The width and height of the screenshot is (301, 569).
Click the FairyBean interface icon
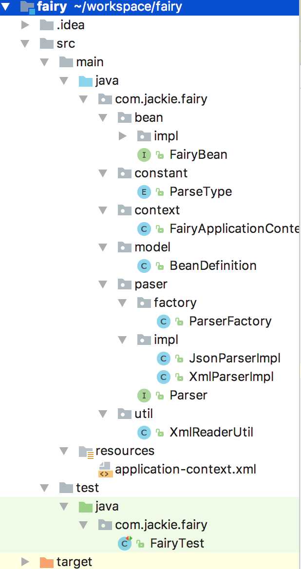coord(144,155)
